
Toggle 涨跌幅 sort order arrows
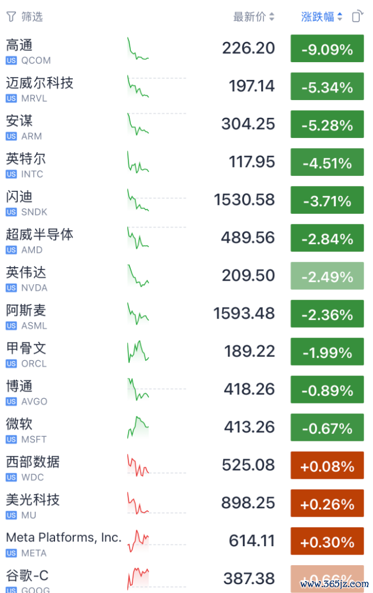click(x=340, y=17)
